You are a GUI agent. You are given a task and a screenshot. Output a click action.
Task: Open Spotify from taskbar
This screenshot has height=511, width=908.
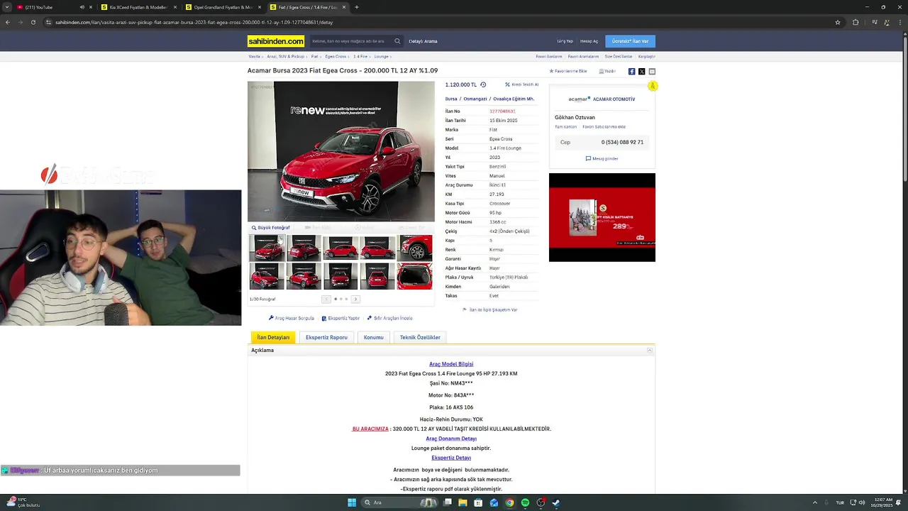point(525,502)
